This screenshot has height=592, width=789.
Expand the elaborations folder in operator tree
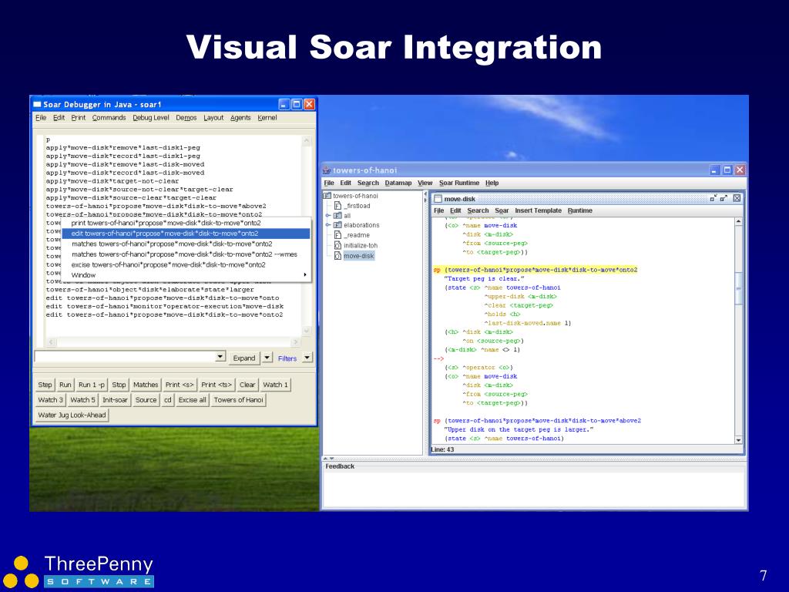(327, 225)
